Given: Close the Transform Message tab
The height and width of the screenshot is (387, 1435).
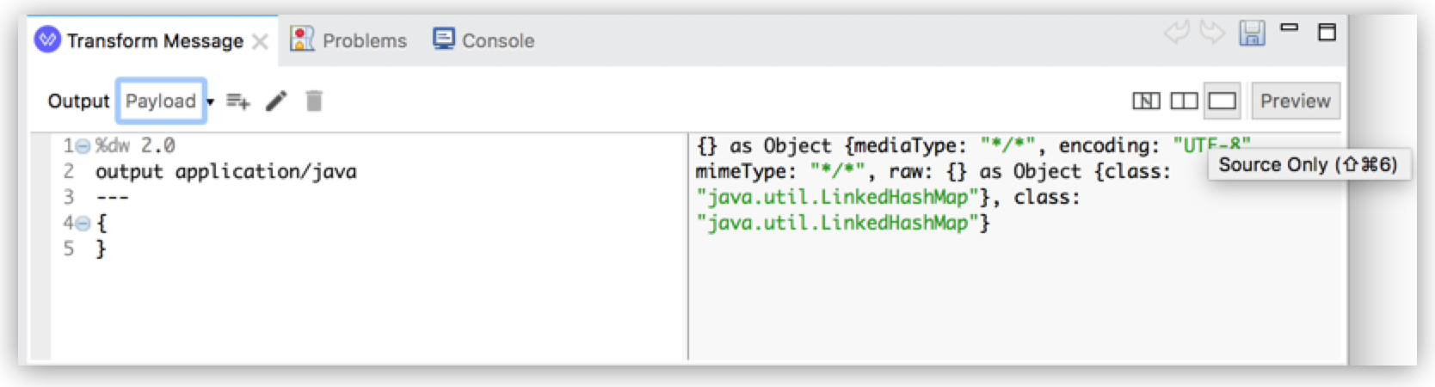Looking at the screenshot, I should tap(260, 41).
